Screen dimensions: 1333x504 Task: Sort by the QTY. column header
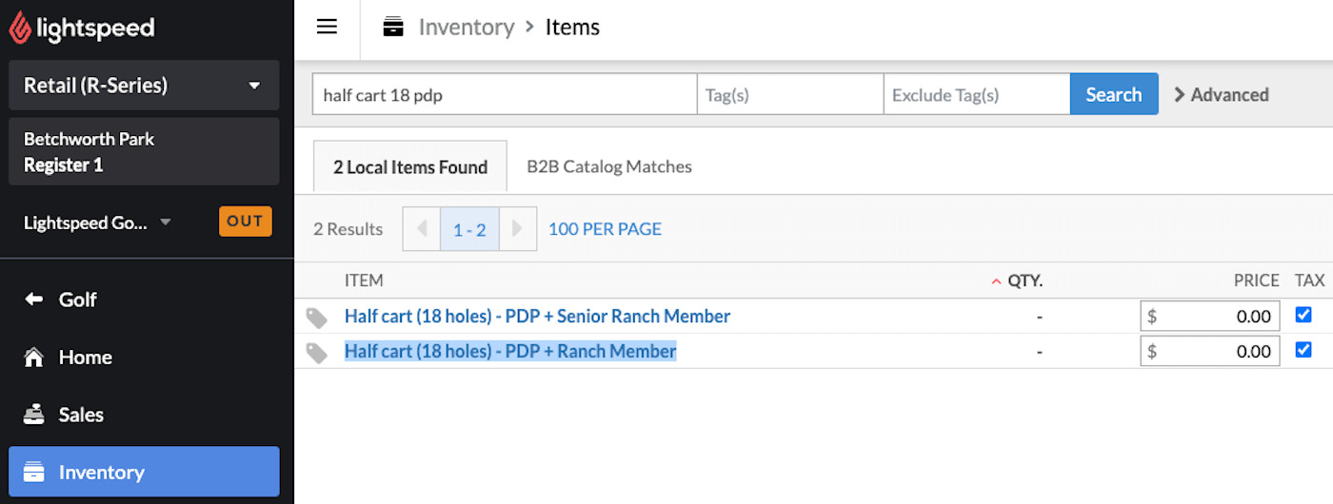[x=1017, y=281]
